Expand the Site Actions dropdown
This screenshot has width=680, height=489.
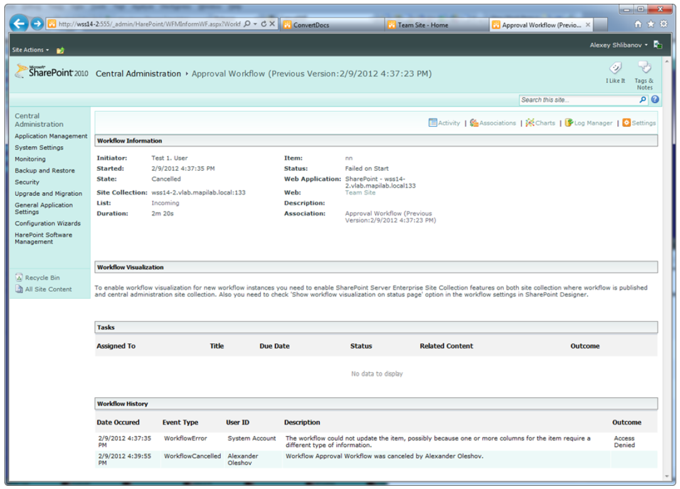[30, 50]
